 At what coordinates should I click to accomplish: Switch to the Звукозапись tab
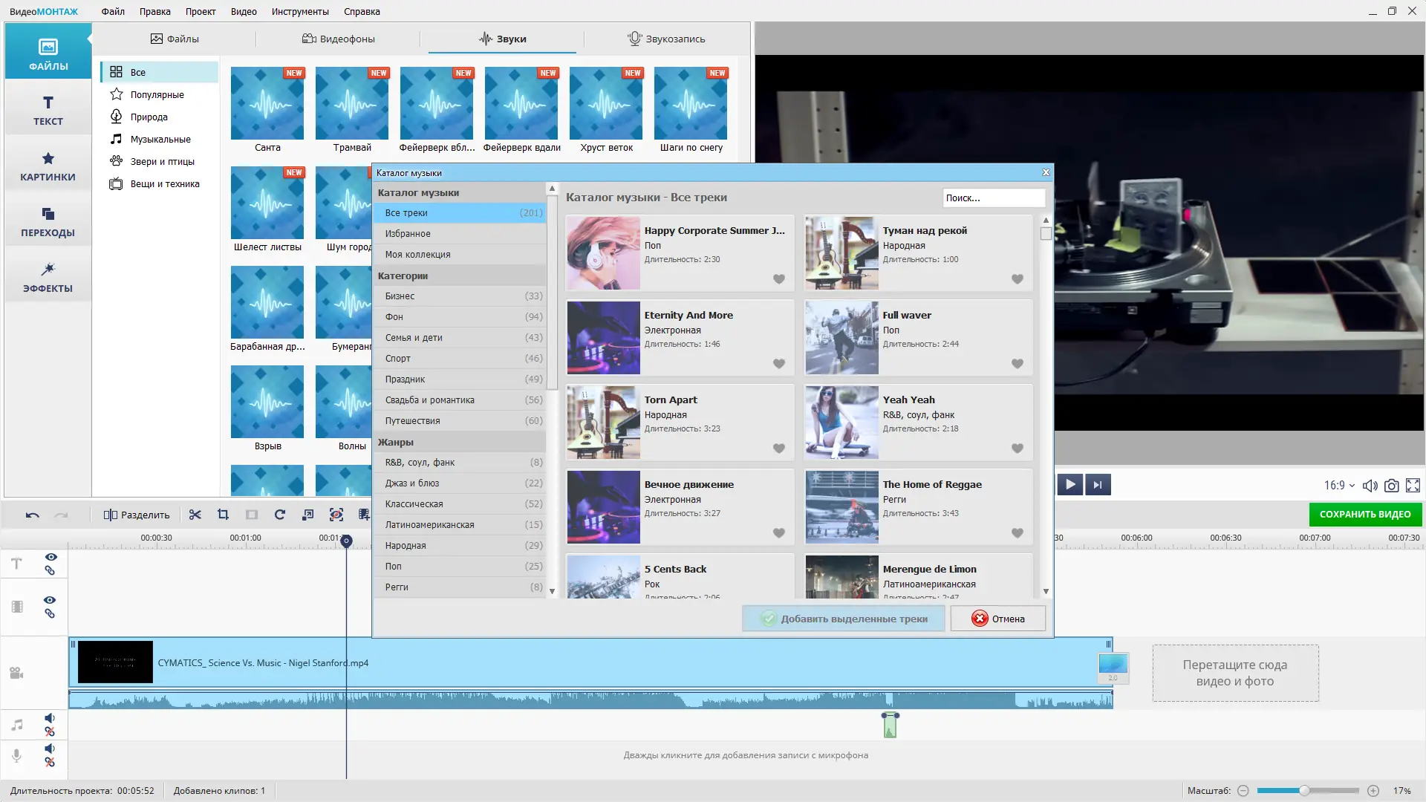[666, 39]
